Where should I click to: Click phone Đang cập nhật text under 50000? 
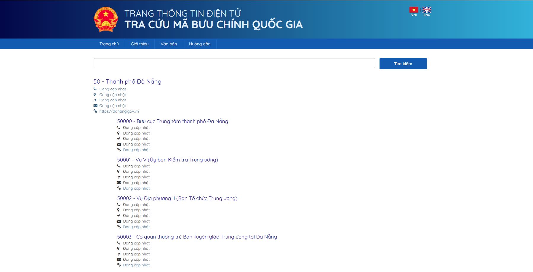(136, 128)
